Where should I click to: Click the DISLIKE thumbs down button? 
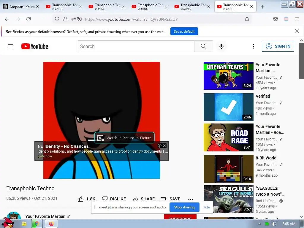pos(114,199)
